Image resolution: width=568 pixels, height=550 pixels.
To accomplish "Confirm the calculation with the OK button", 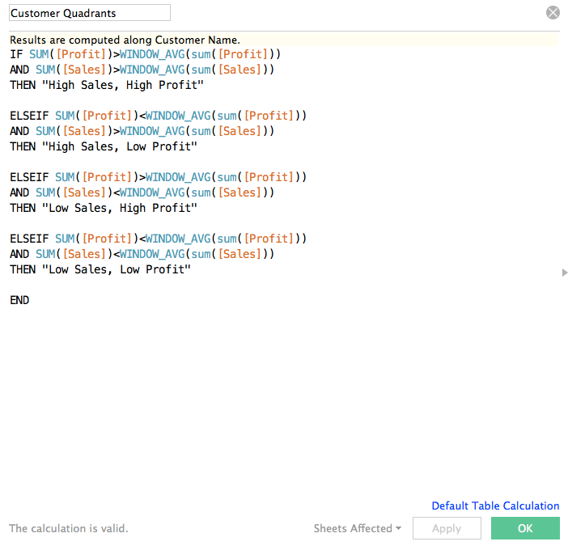I will click(x=525, y=528).
